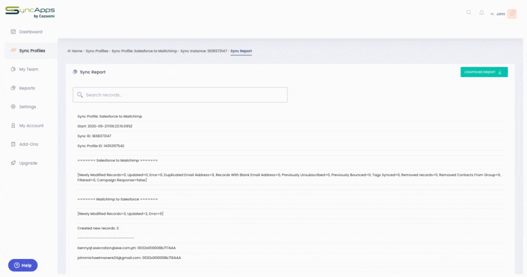Click the johnmichaelmanere24@gmail.com record line
Screen dimensions: 527x277
point(129,258)
